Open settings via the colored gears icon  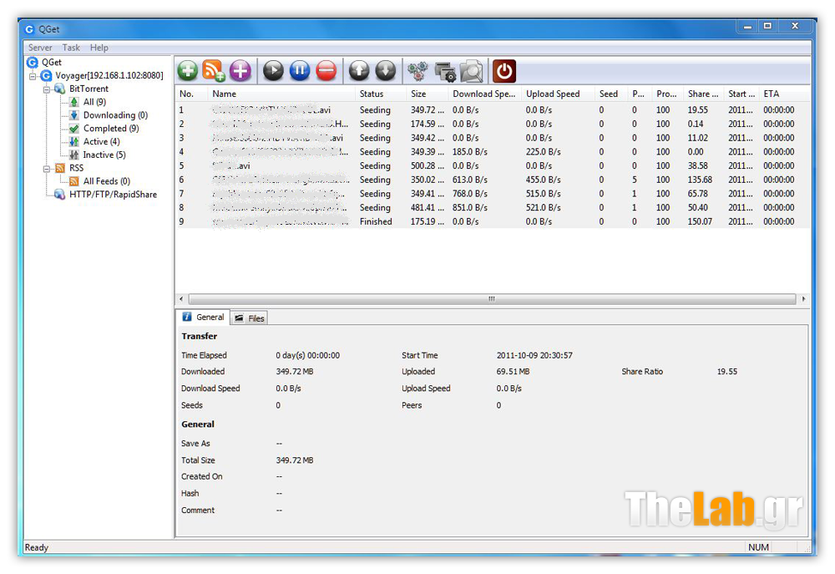tap(417, 71)
